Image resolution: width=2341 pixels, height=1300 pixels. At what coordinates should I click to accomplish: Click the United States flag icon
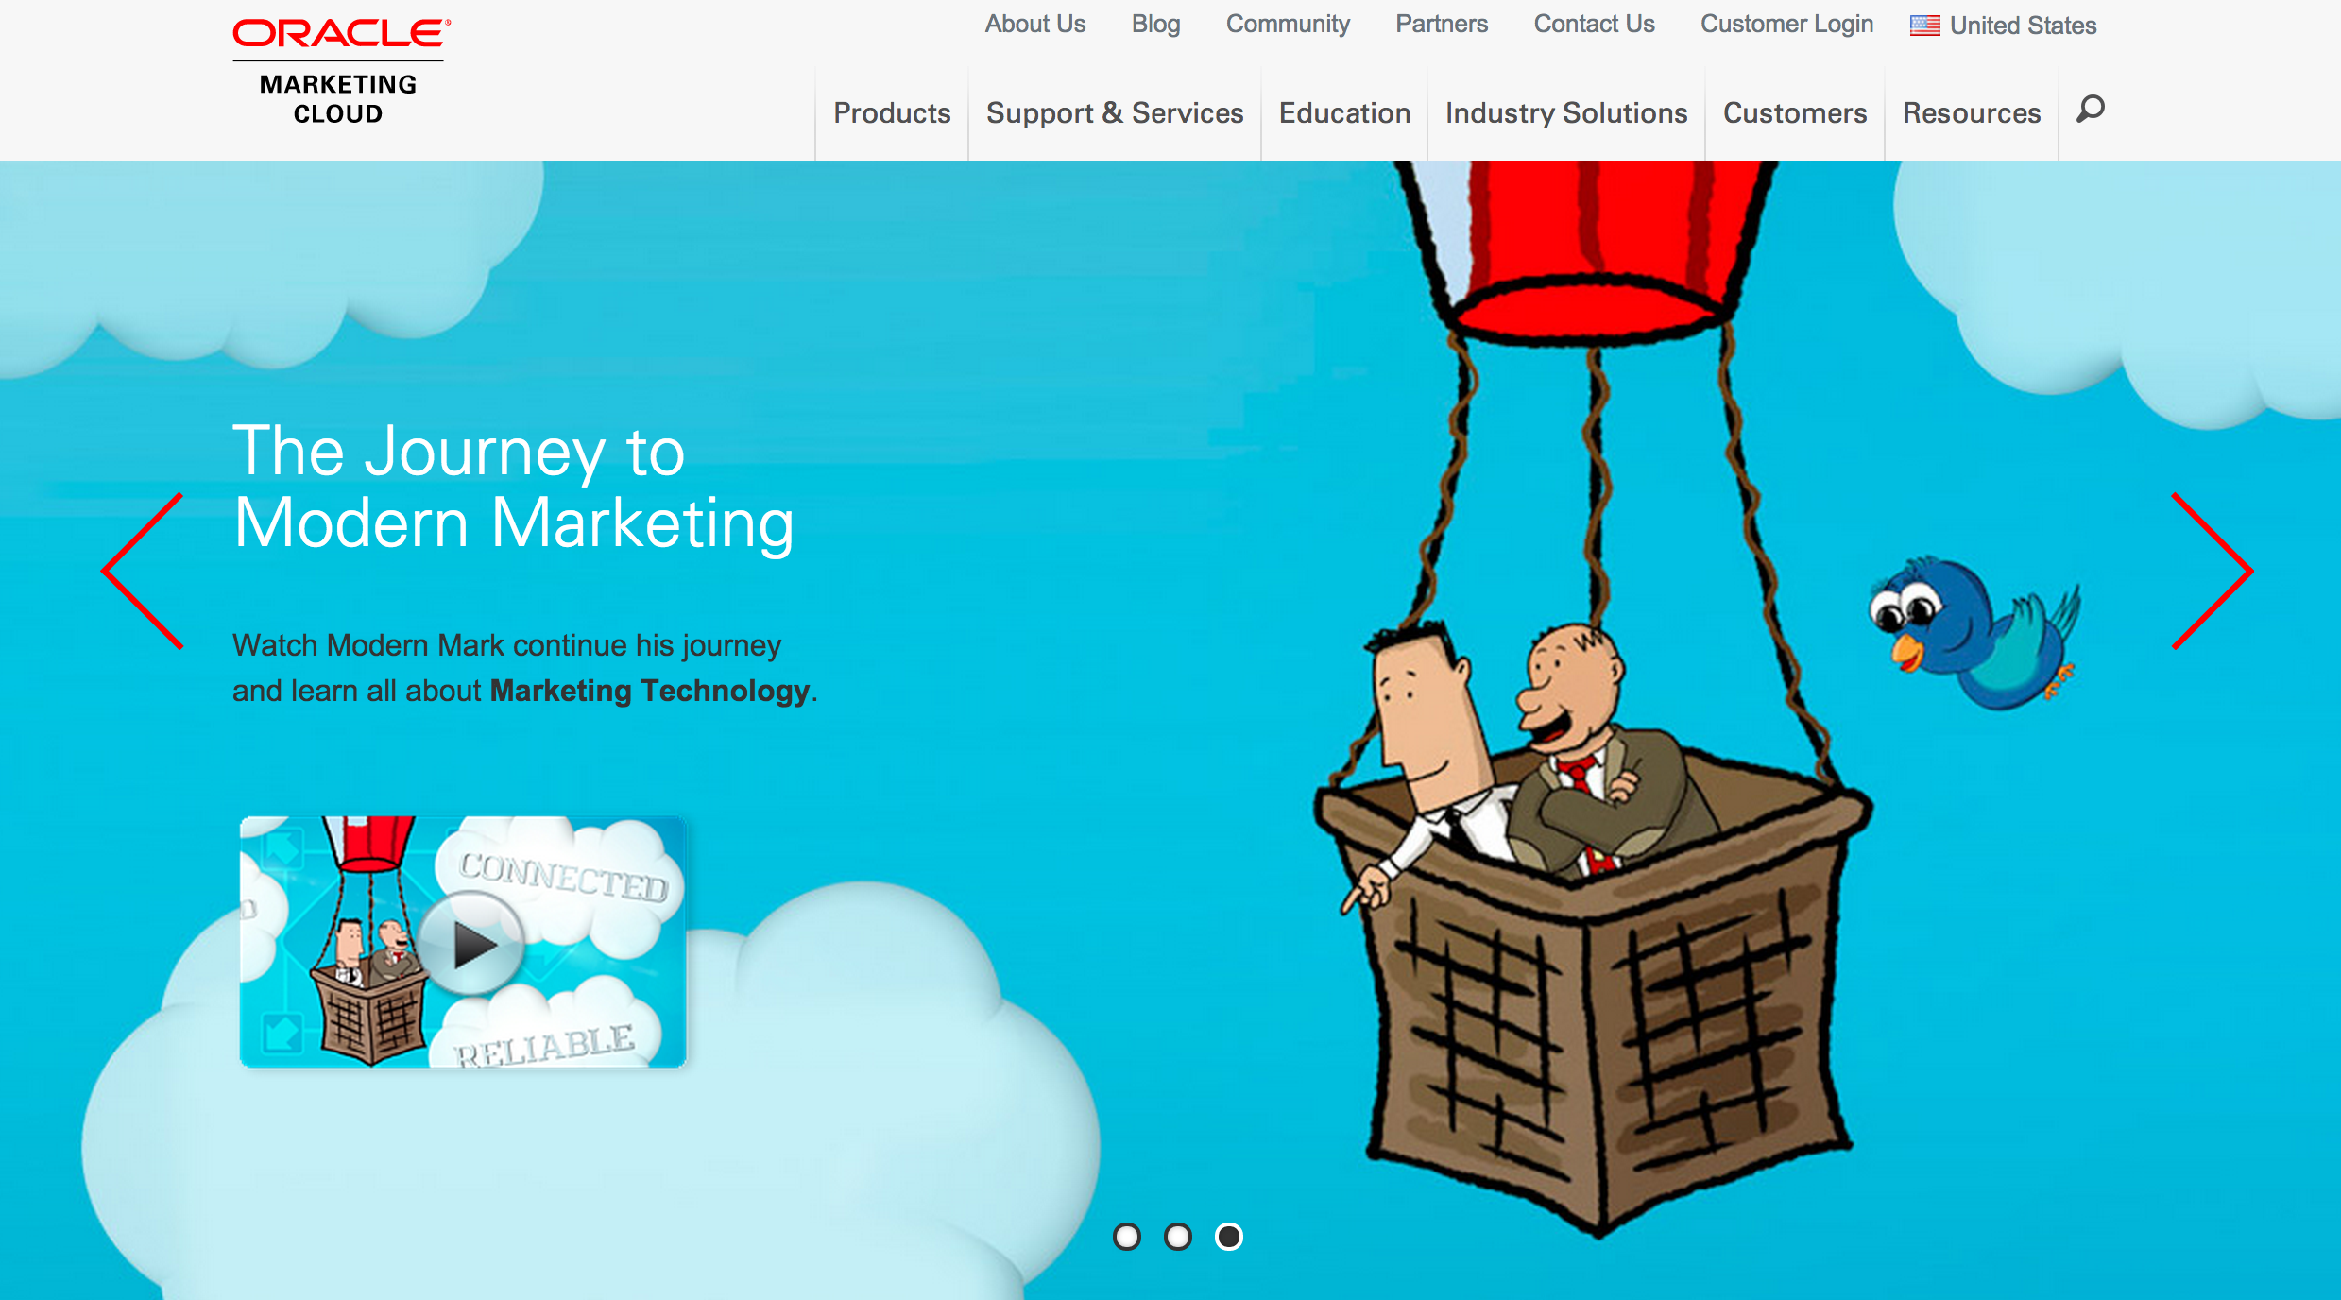click(x=1924, y=26)
